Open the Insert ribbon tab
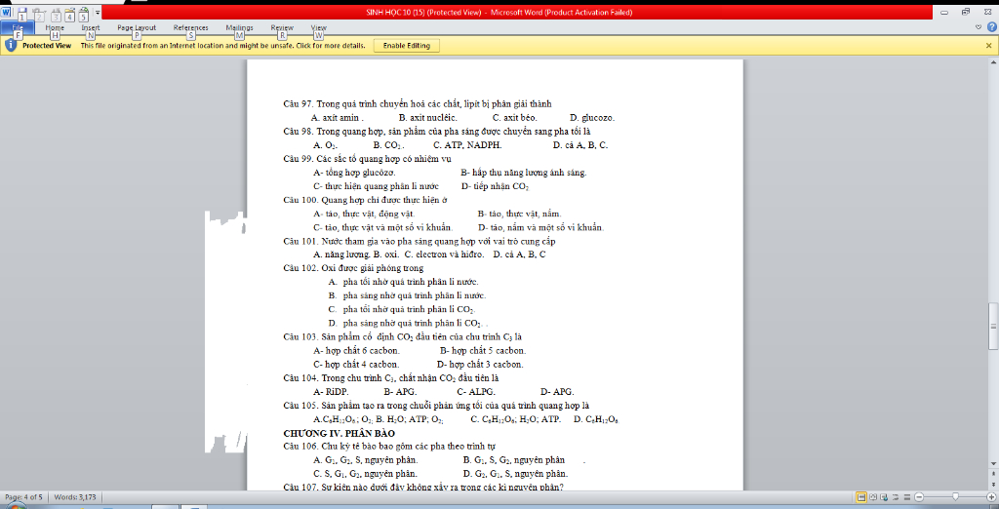This screenshot has width=999, height=509. pos(91,28)
